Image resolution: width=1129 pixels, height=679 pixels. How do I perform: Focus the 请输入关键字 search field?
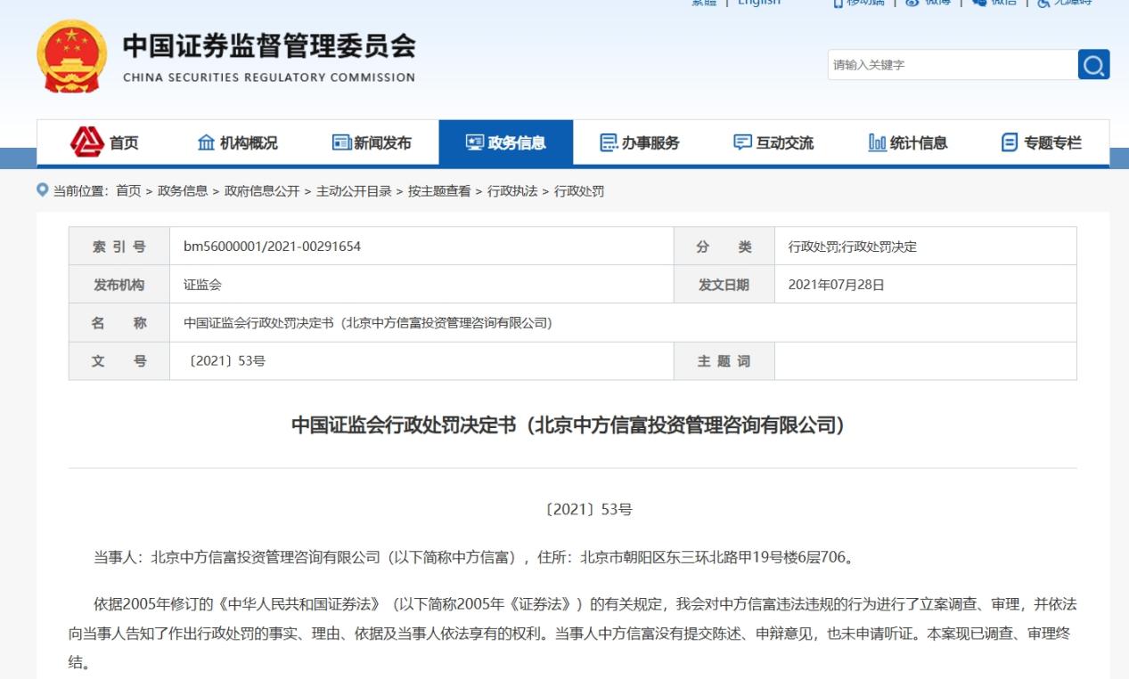coord(953,65)
